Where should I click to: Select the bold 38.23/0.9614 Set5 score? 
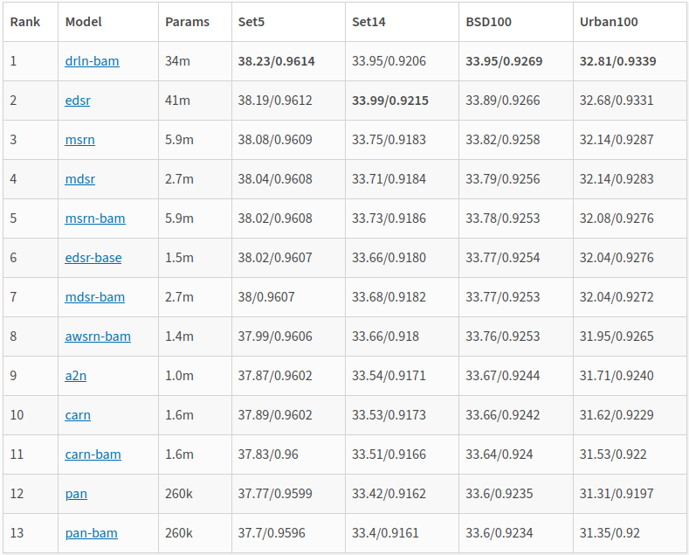(276, 61)
